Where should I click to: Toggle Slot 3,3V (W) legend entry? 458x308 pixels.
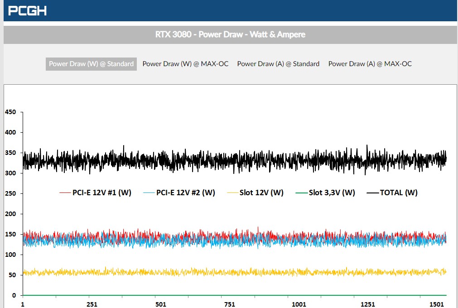tap(325, 192)
